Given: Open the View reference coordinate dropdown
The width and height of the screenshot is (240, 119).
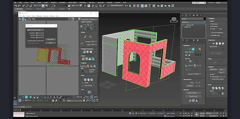Looking at the screenshot, I should tap(75, 6).
